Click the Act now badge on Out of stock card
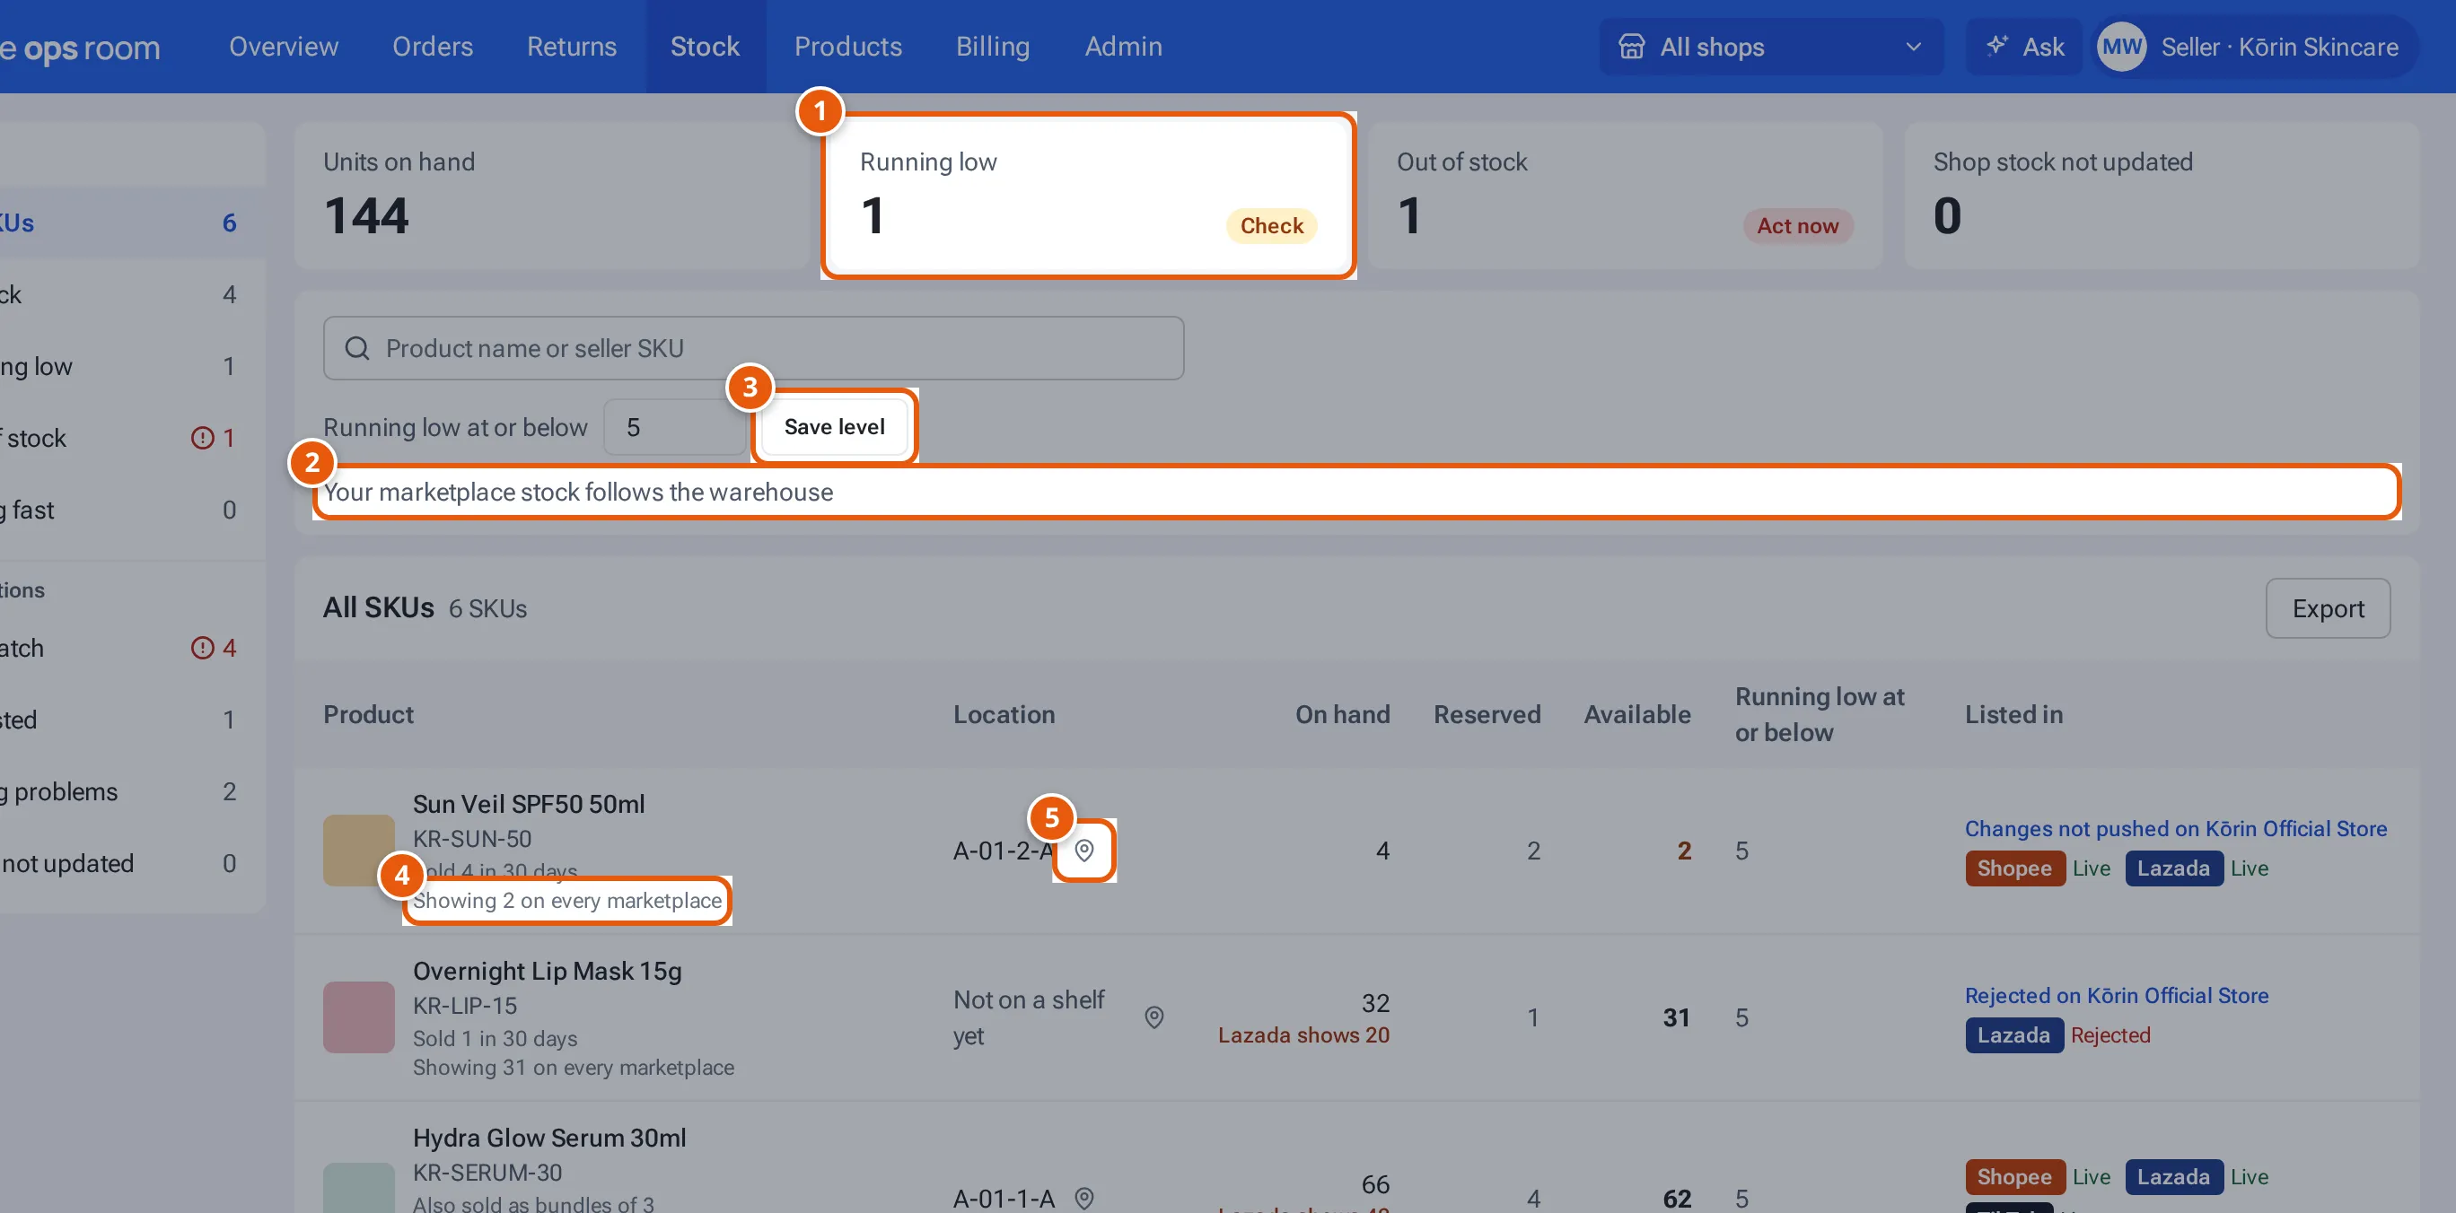This screenshot has width=2456, height=1213. pyautogui.click(x=1797, y=226)
